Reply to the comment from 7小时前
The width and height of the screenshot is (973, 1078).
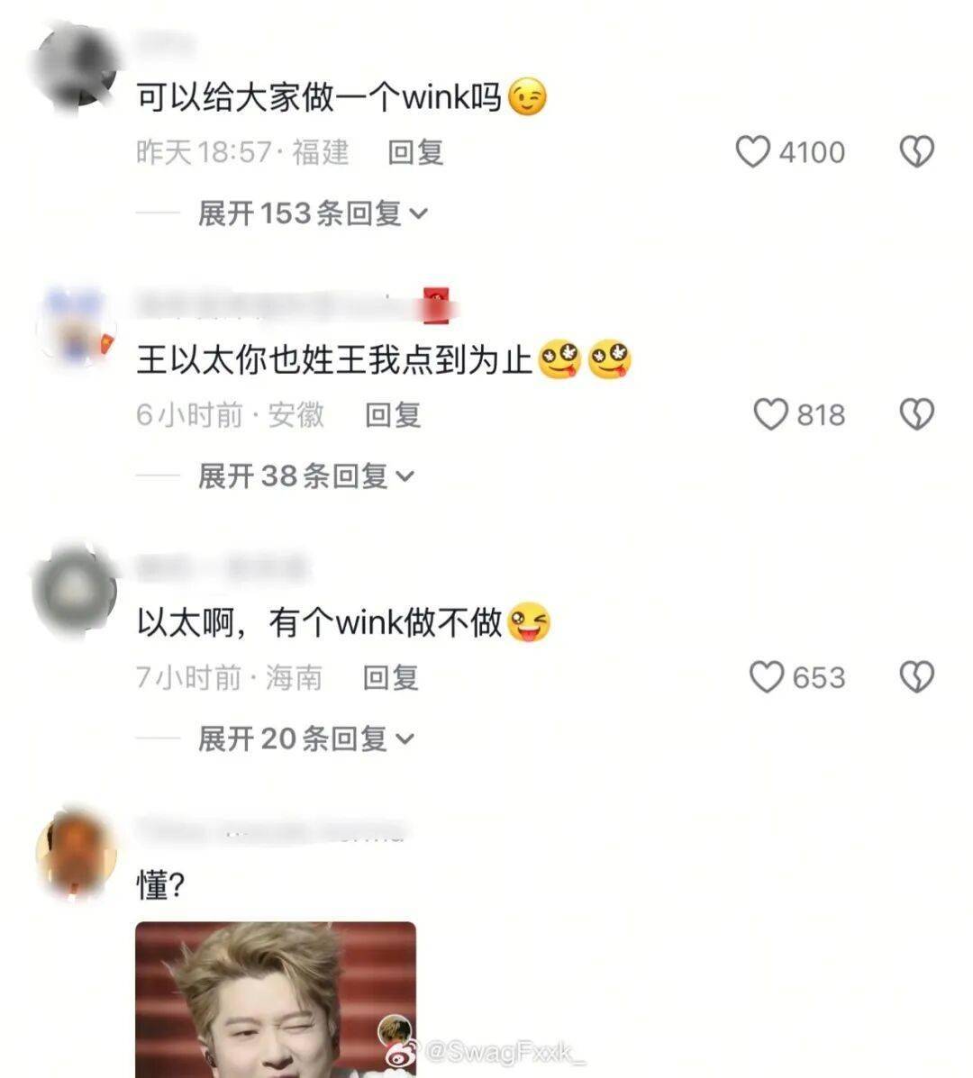[x=391, y=677]
